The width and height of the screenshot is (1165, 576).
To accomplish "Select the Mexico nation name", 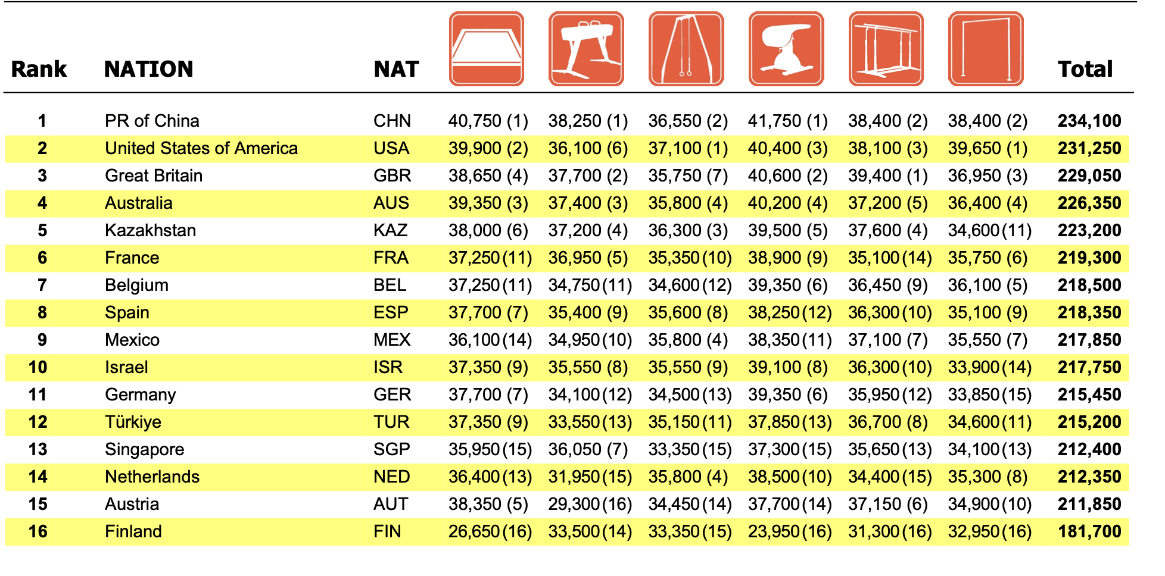I will [x=132, y=340].
